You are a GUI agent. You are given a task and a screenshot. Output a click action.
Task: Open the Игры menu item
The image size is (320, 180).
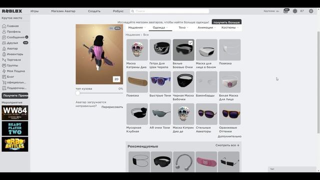pos(34,11)
